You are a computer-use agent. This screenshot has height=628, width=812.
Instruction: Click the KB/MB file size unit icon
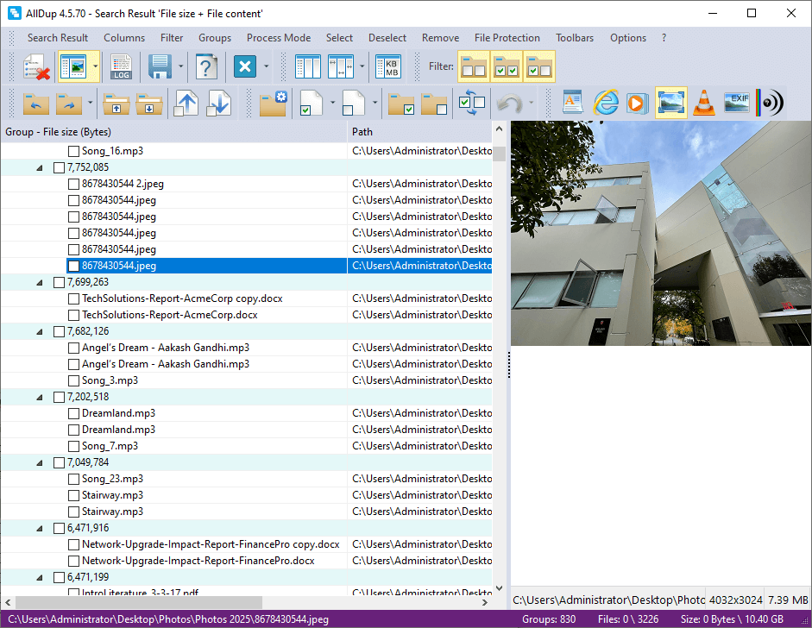[392, 66]
